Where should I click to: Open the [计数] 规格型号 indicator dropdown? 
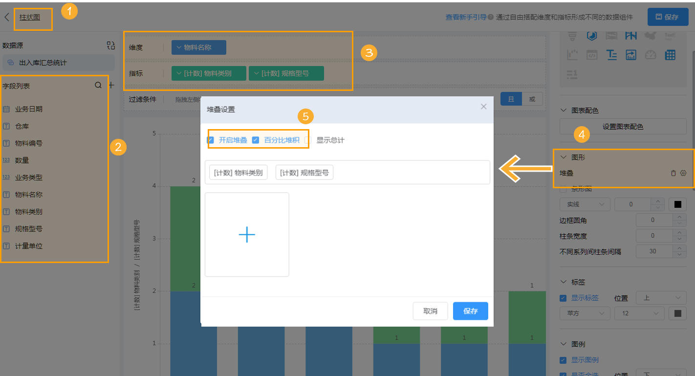pyautogui.click(x=286, y=73)
